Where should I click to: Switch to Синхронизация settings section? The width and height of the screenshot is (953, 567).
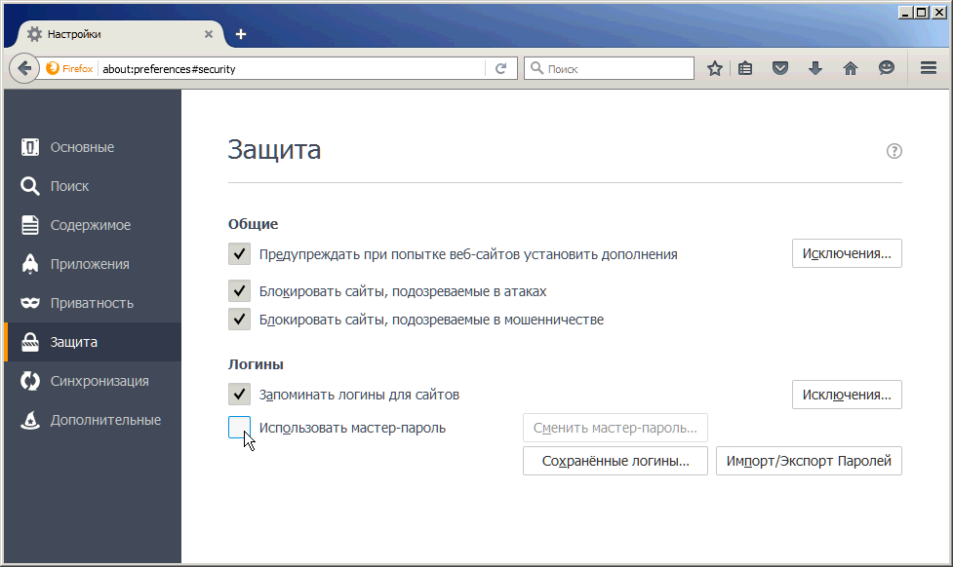pyautogui.click(x=99, y=381)
